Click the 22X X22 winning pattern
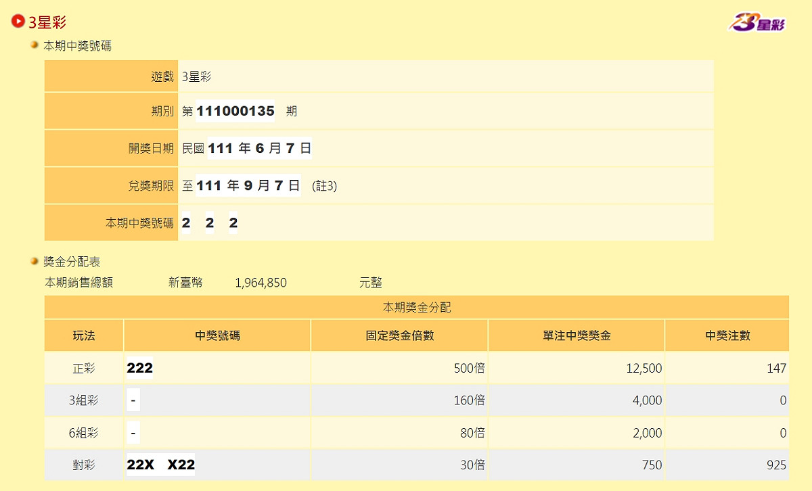 (161, 465)
